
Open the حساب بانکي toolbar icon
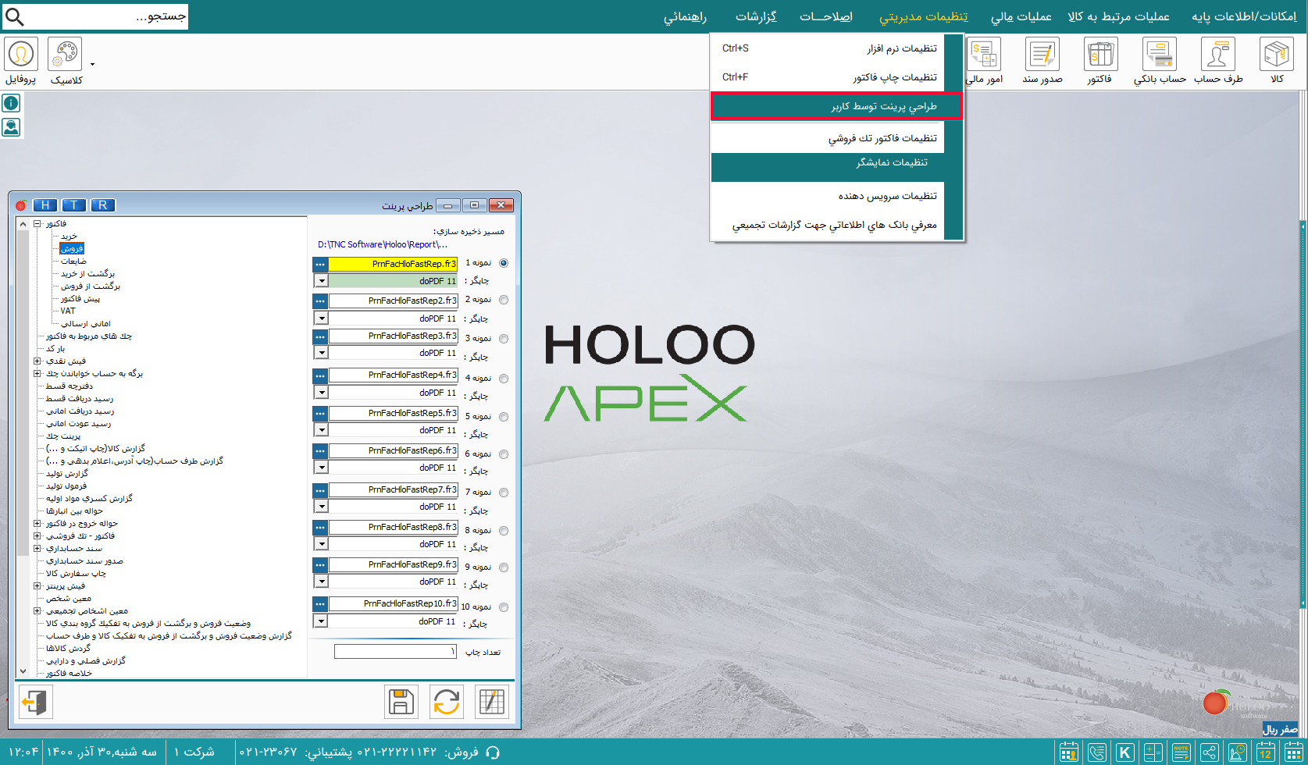[x=1160, y=55]
